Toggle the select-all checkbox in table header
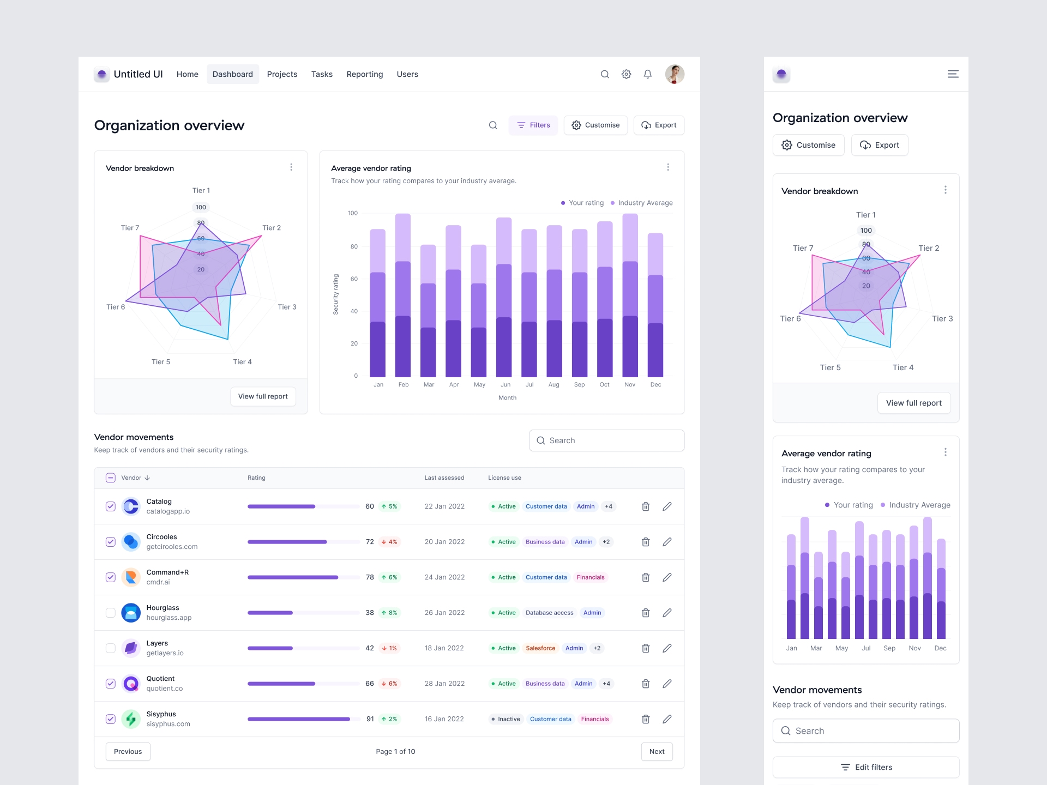The image size is (1047, 785). pos(111,478)
